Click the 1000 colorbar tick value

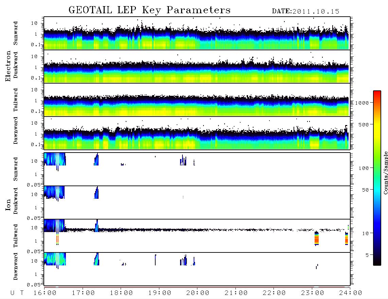point(362,103)
